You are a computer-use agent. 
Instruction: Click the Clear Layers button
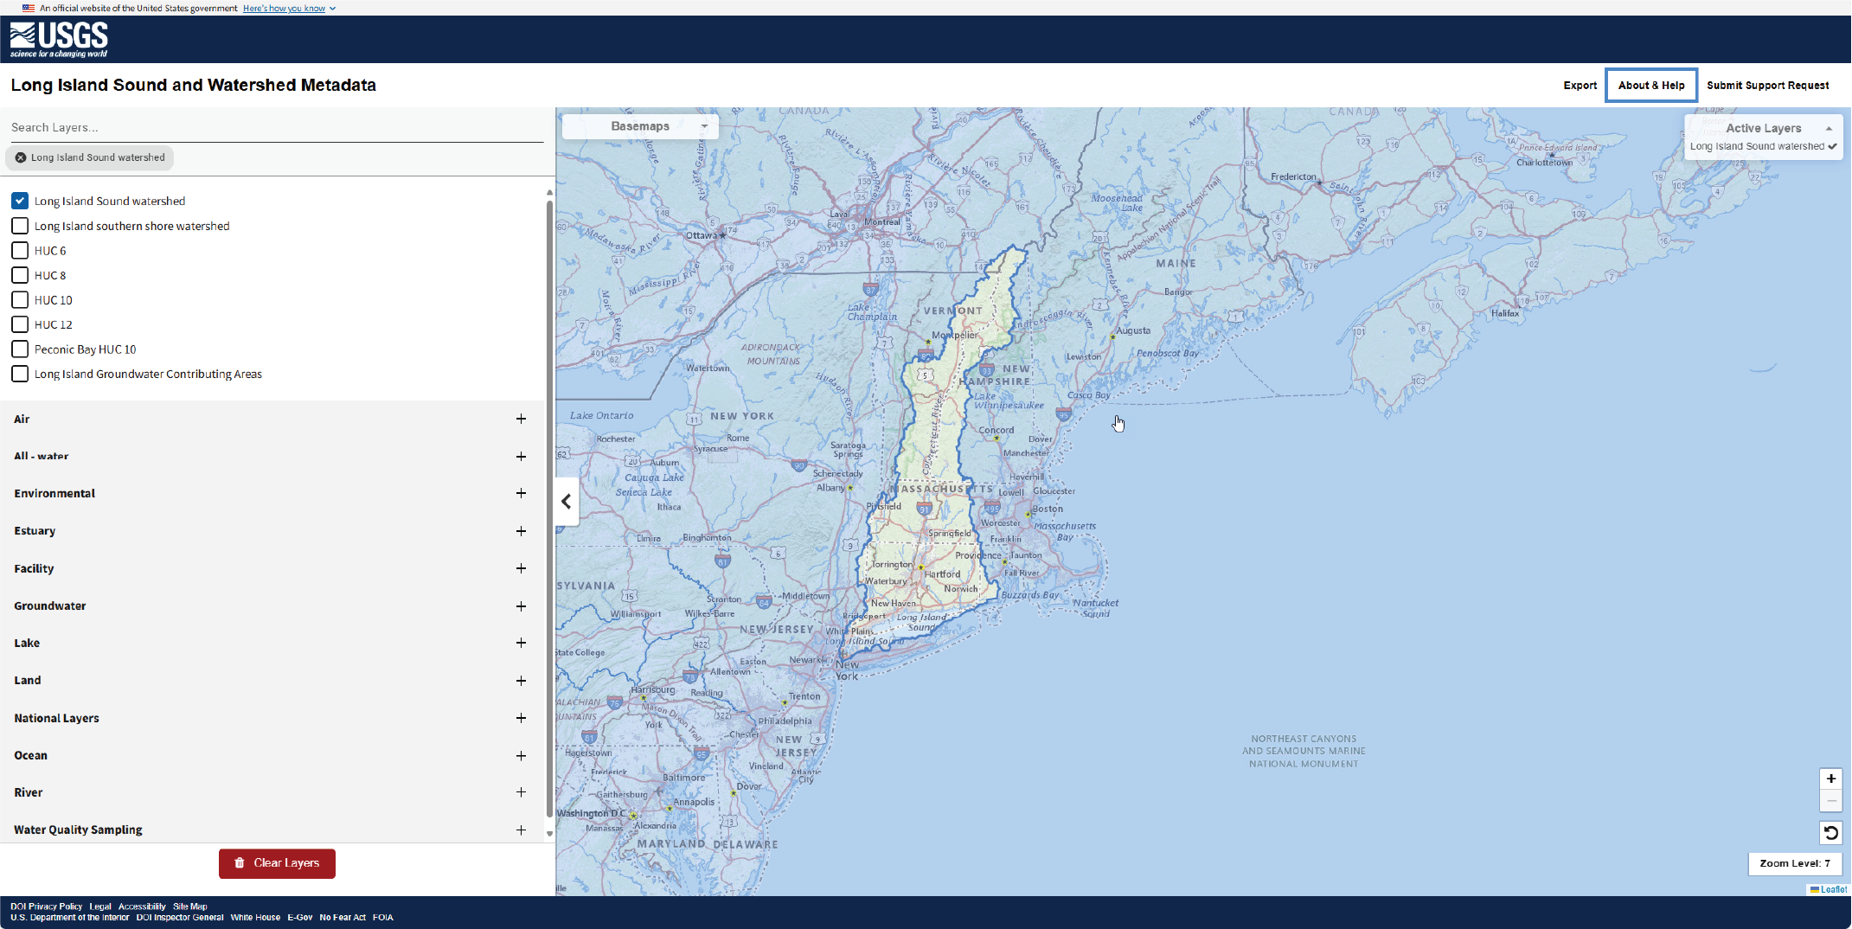click(277, 863)
